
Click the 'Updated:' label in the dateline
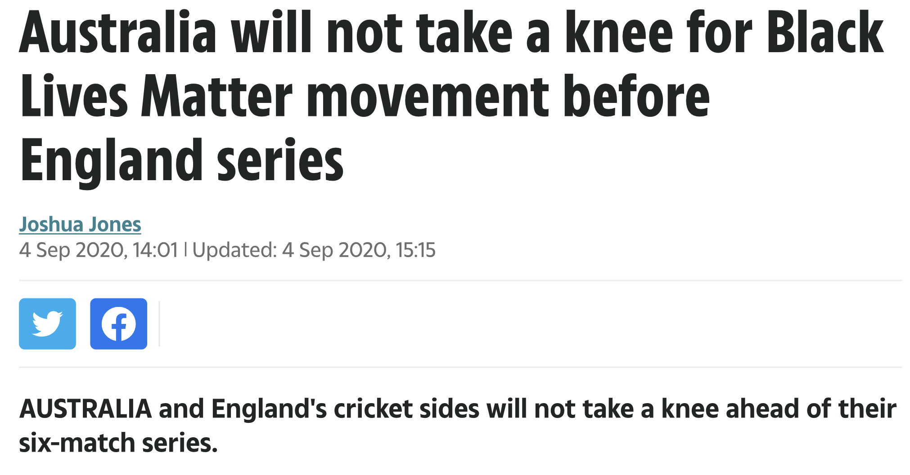point(235,250)
